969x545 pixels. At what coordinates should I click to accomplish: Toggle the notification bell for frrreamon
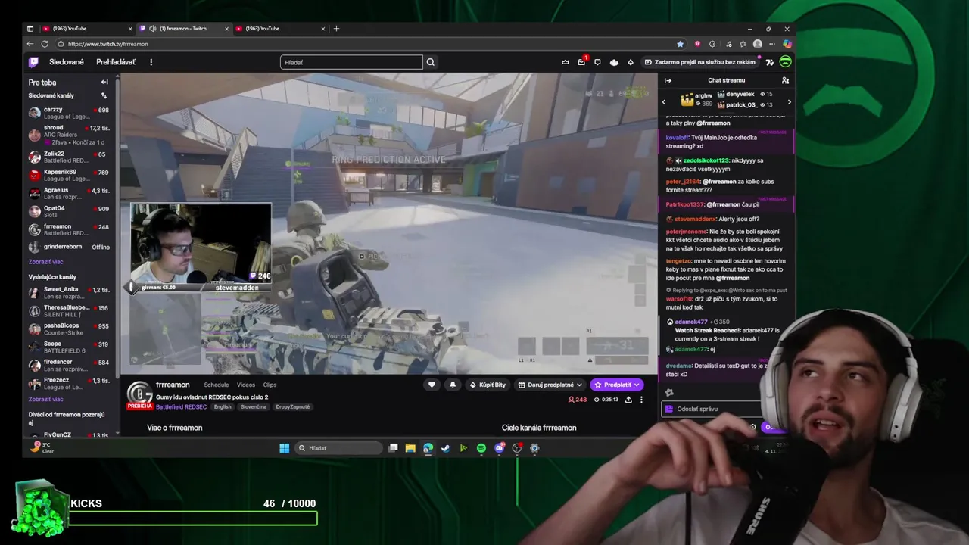coord(453,385)
